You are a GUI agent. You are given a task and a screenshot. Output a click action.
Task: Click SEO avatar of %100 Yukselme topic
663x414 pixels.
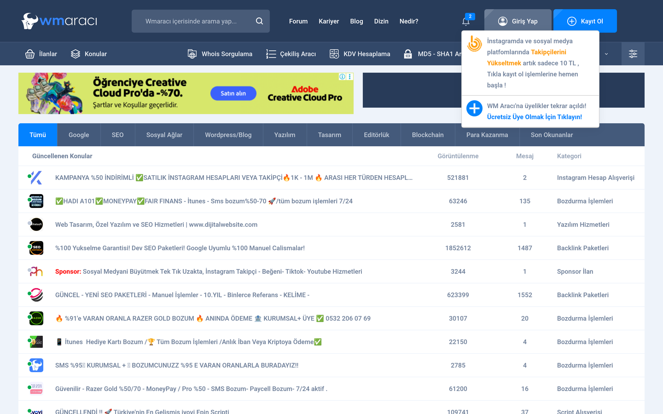[35, 248]
